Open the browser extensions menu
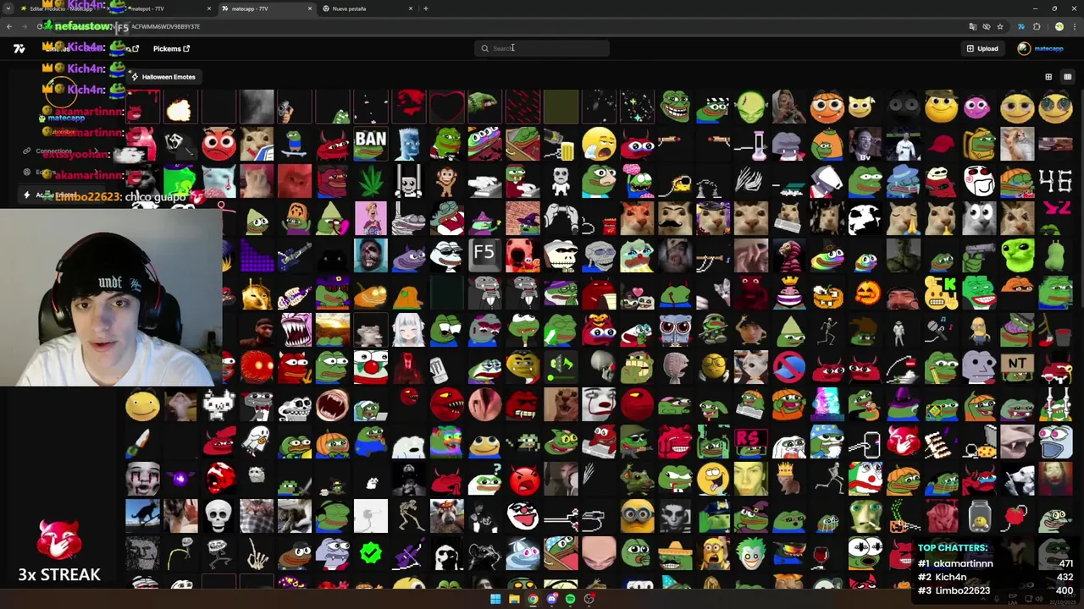The width and height of the screenshot is (1084, 609). (x=1037, y=26)
